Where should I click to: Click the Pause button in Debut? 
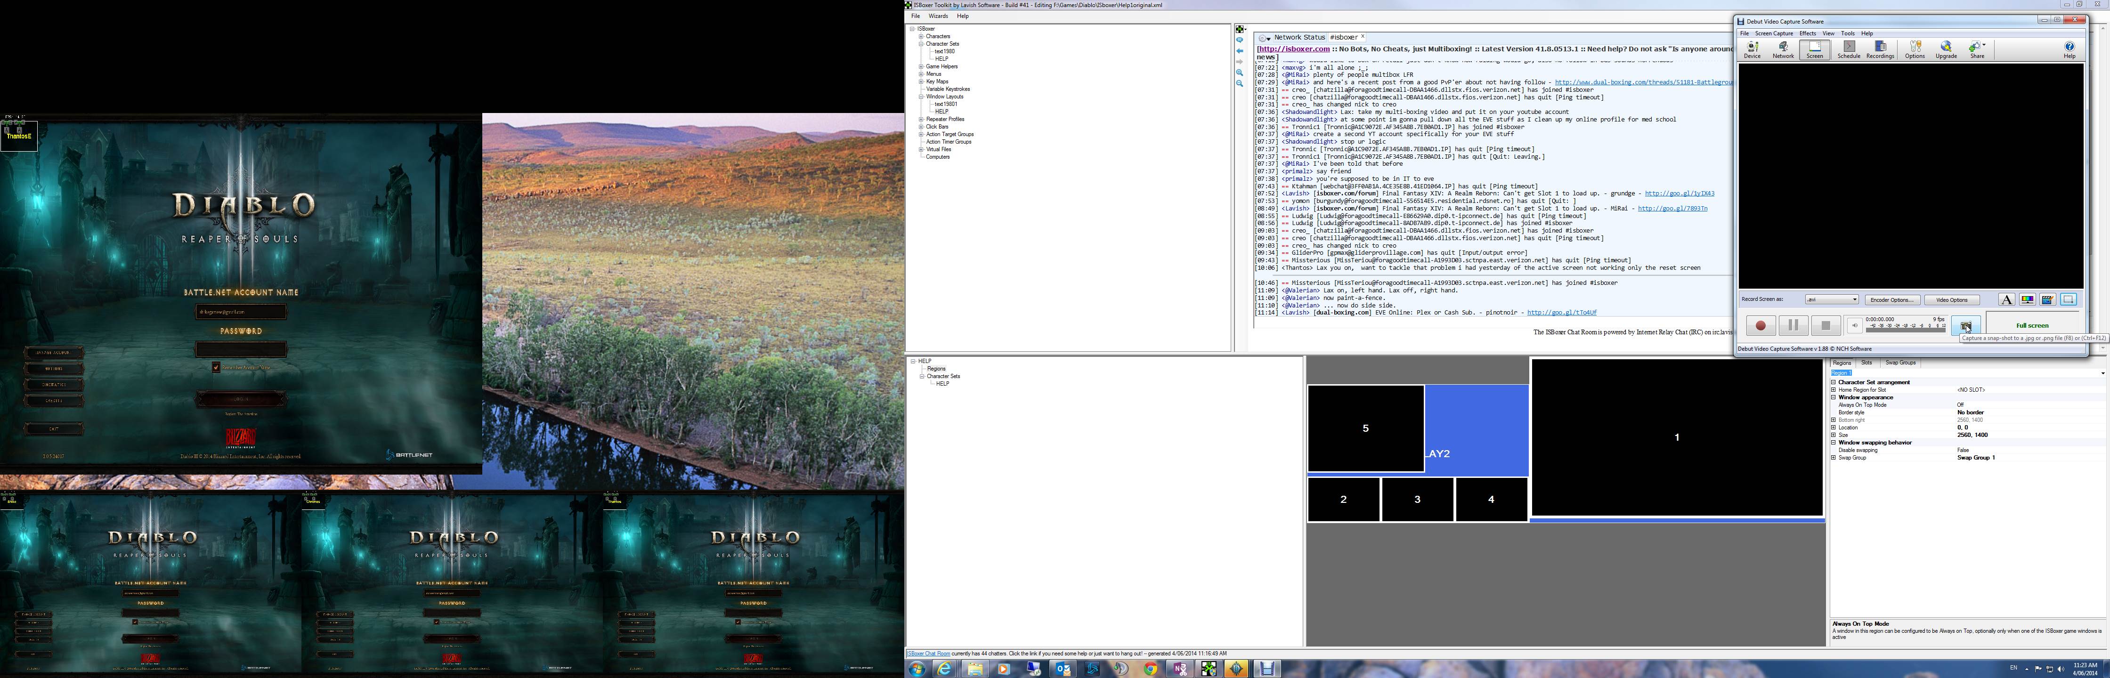point(1793,325)
